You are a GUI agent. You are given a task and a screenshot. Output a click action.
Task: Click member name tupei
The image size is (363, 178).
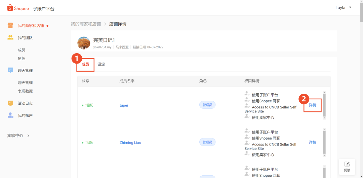pos(124,105)
